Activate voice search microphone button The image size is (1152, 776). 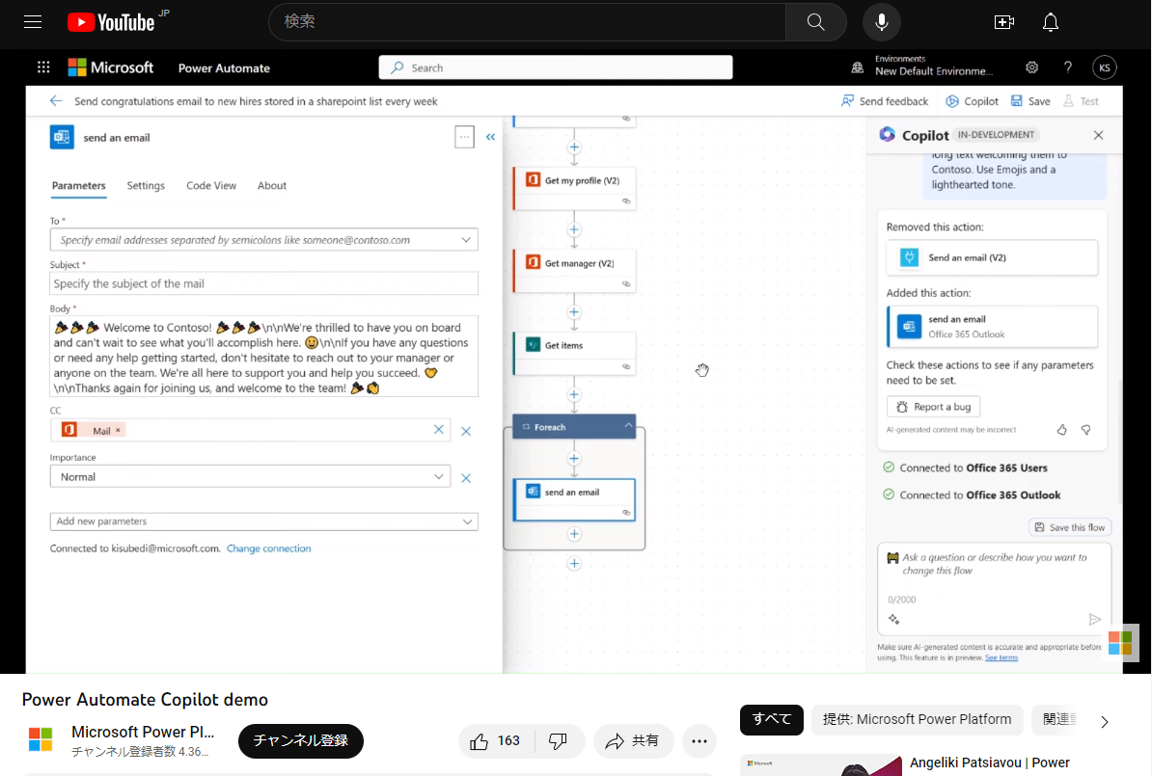click(882, 22)
